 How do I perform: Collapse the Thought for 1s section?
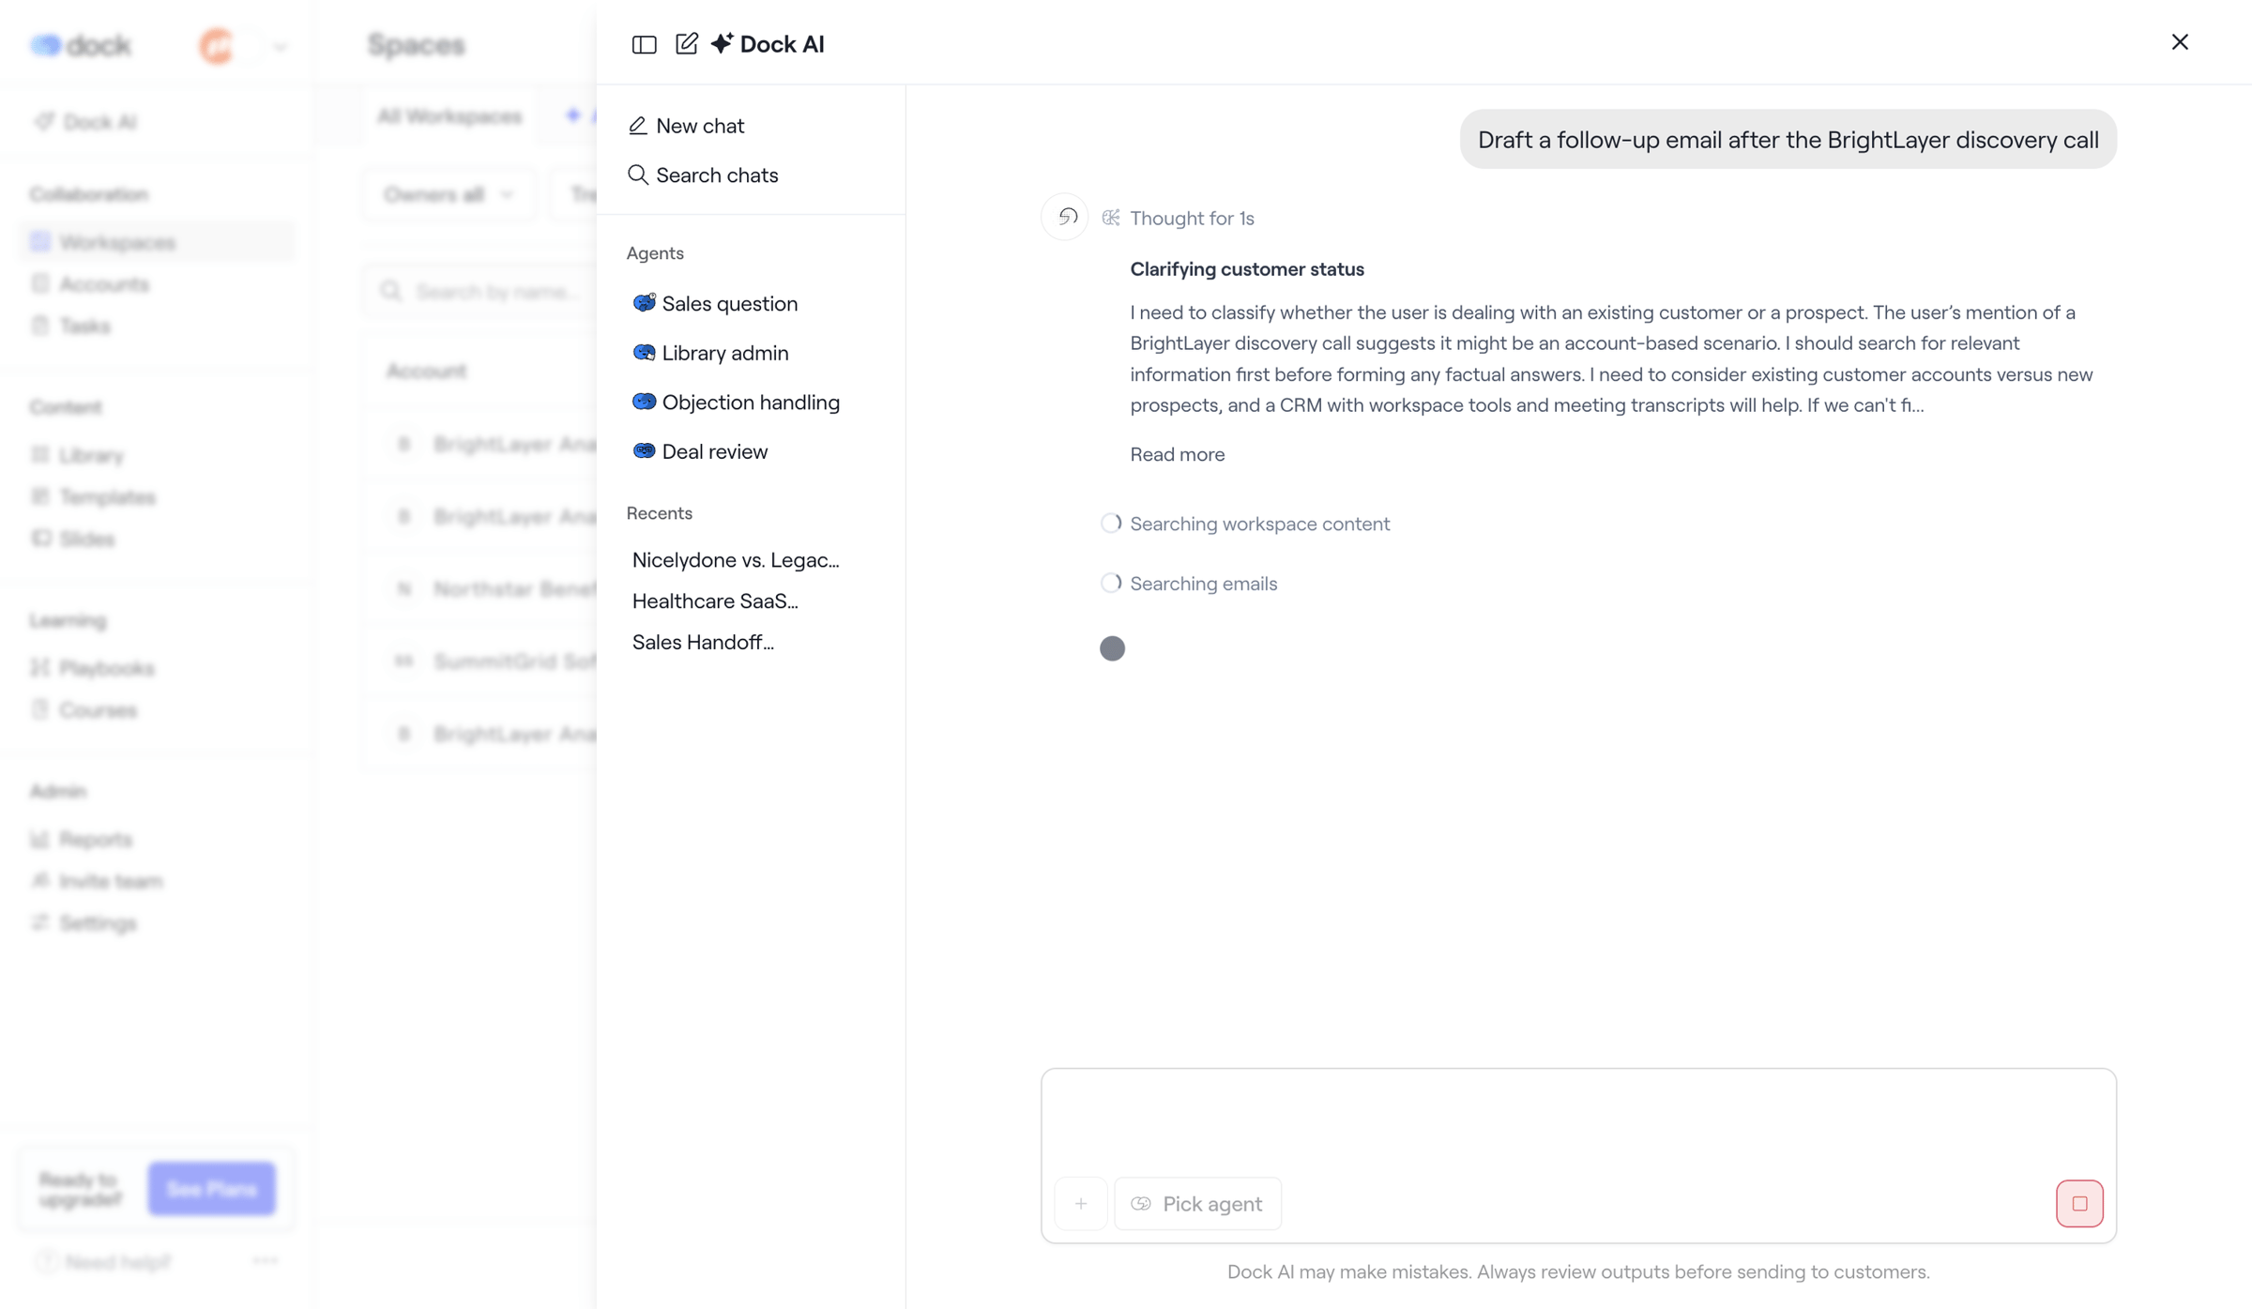[x=1179, y=219]
